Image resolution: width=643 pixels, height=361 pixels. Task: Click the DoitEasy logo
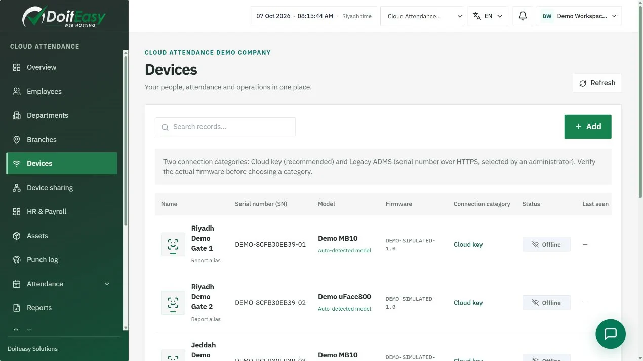point(64,17)
